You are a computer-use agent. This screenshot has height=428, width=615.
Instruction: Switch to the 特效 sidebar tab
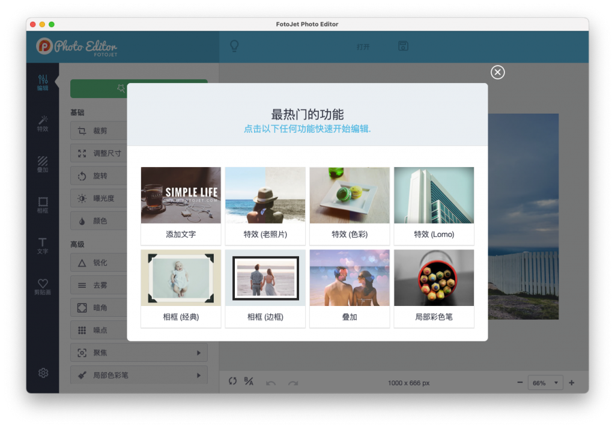coord(43,123)
